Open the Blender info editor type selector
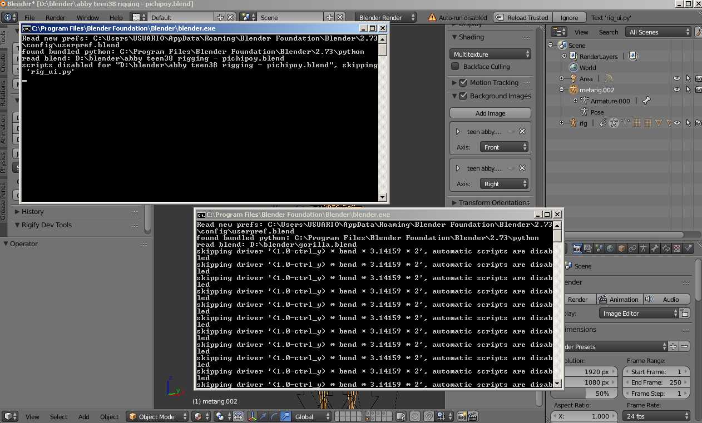This screenshot has width=702, height=423. tap(9, 17)
